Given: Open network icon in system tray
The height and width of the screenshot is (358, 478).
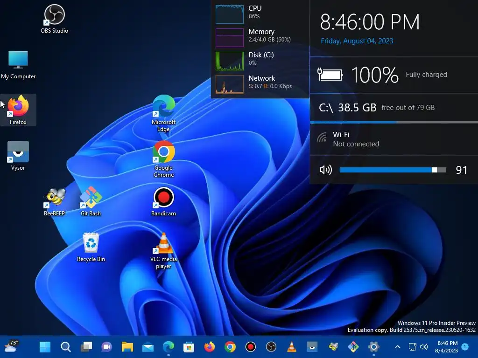Looking at the screenshot, I should tap(413, 347).
